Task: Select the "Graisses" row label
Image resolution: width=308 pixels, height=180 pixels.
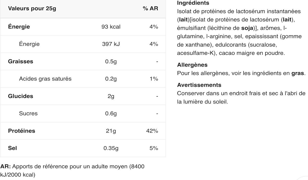Action: point(21,61)
